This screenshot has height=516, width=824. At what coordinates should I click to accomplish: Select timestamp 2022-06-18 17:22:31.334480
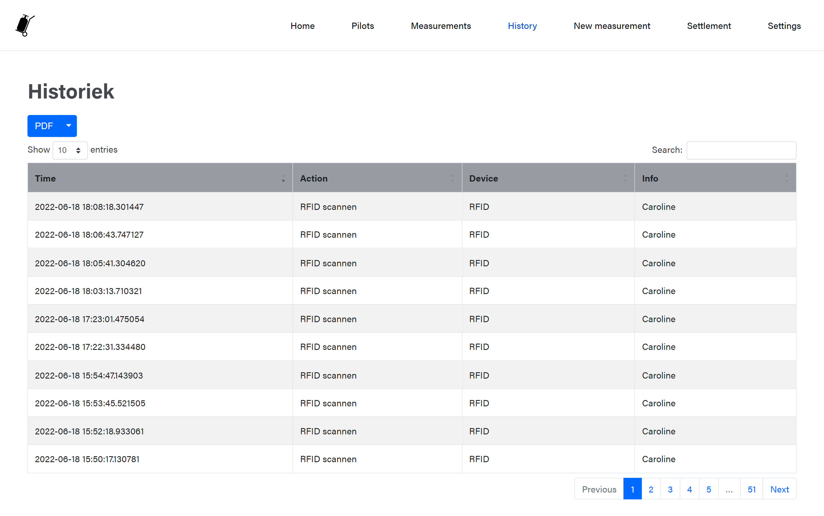[x=90, y=347]
